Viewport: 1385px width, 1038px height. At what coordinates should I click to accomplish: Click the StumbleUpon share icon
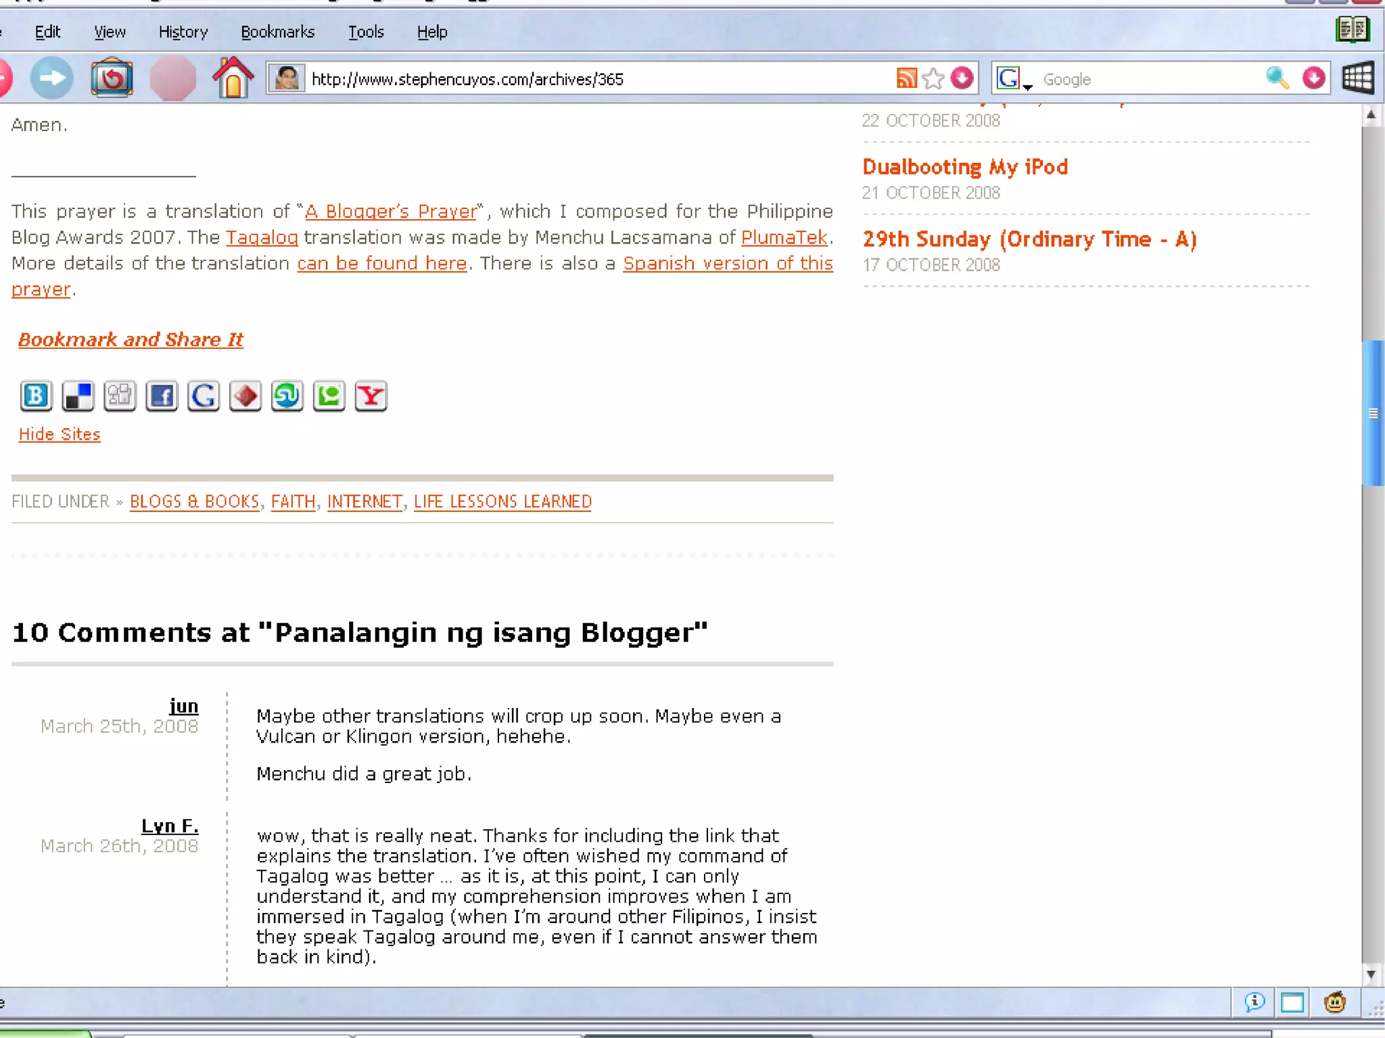pyautogui.click(x=287, y=396)
